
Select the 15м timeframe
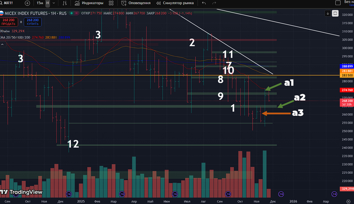pos(39,3)
